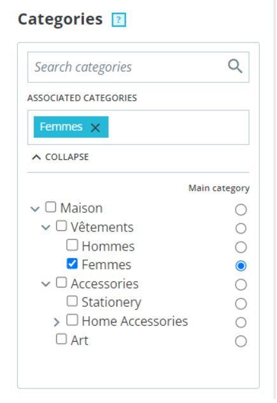
Task: Uncheck the Femmes category checkbox
Action: [72, 264]
